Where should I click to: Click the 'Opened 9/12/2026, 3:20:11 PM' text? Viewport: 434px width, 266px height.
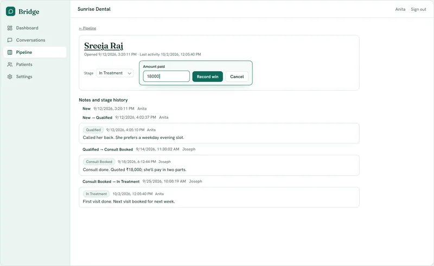click(x=111, y=55)
